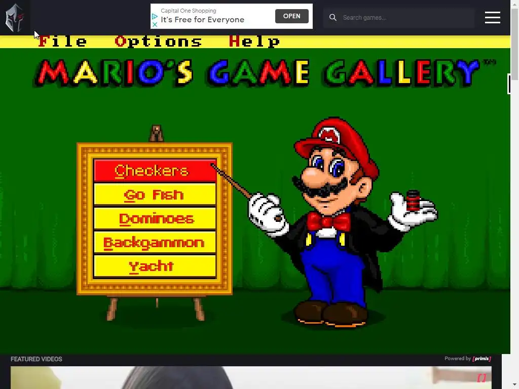
Task: Click the featured video thumbnail
Action: point(251,377)
